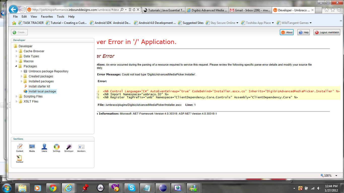
Task: Open the Android SDK favorite link
Action: point(110,23)
